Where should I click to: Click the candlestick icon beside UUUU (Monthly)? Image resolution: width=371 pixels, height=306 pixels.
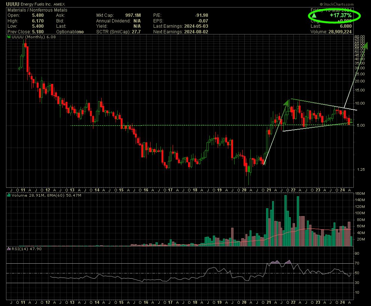9,37
